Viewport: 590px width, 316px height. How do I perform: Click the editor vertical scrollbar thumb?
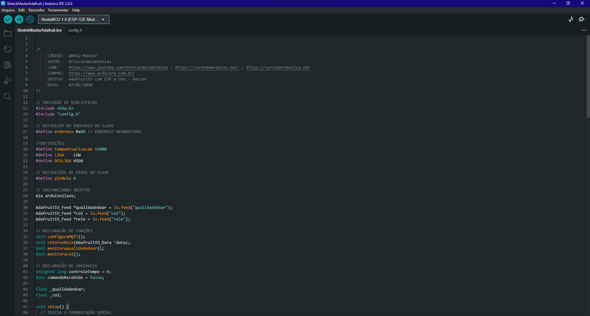[x=588, y=76]
